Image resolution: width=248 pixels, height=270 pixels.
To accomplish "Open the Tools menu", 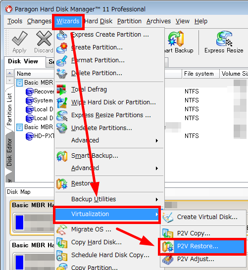I will pos(15,21).
